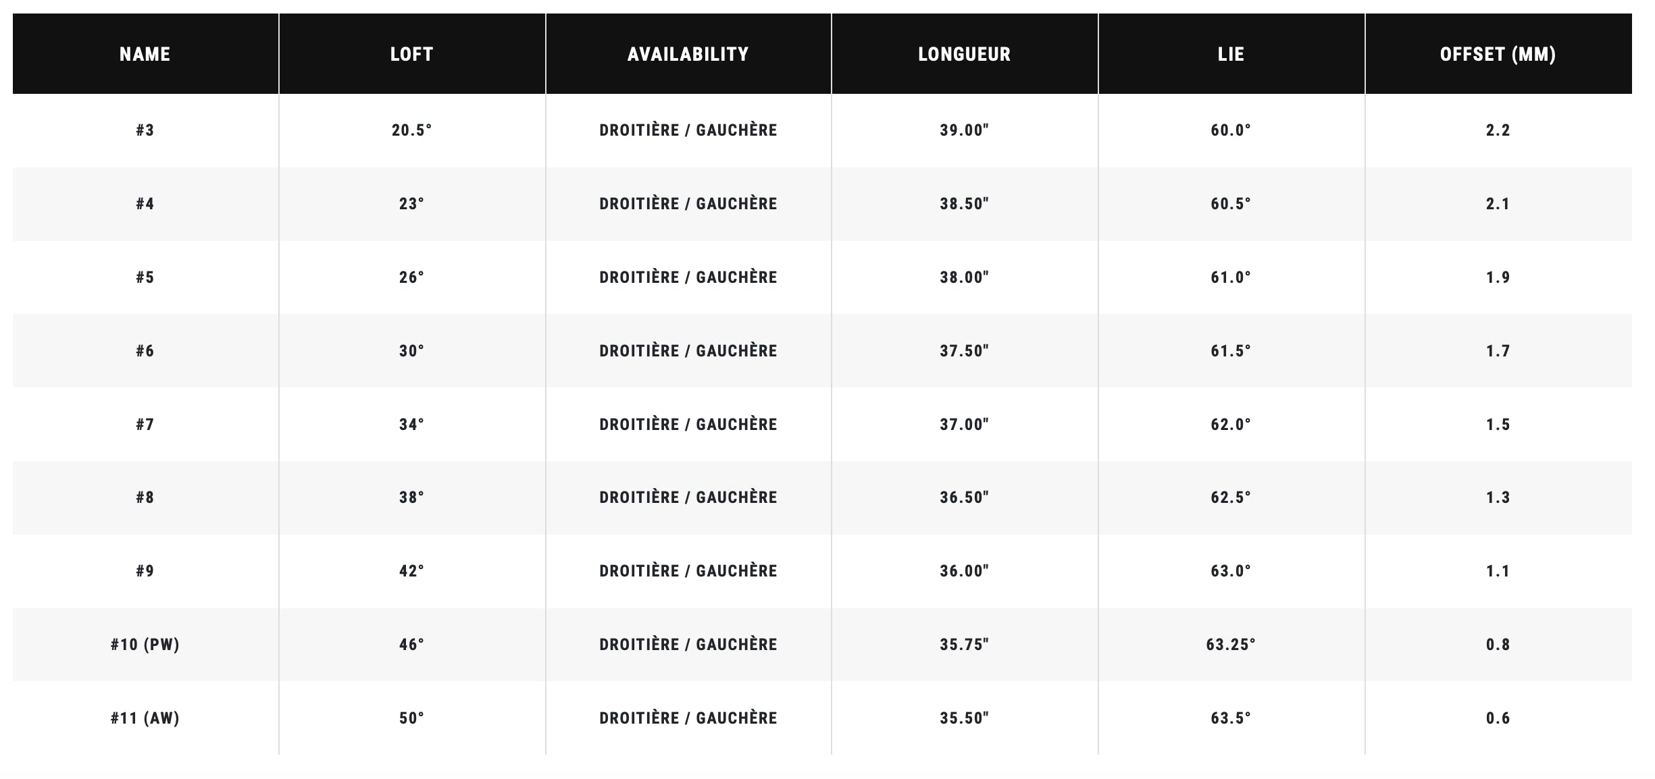Click the LIE column header
This screenshot has width=1655, height=779.
pyautogui.click(x=1231, y=54)
